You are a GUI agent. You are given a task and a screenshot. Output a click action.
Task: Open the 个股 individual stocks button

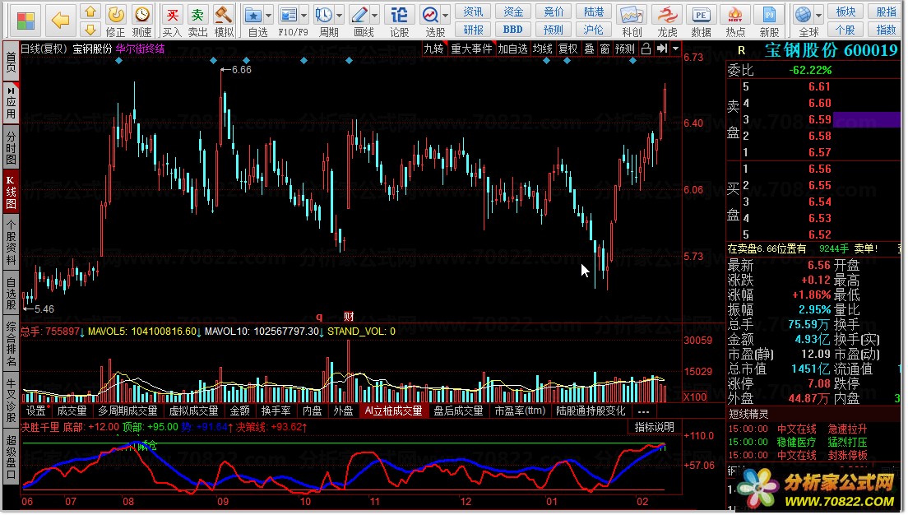click(x=846, y=30)
